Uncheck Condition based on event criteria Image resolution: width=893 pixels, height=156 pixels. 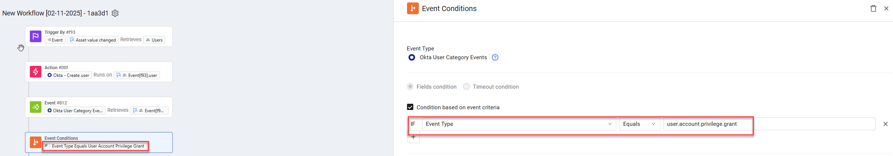(x=410, y=107)
